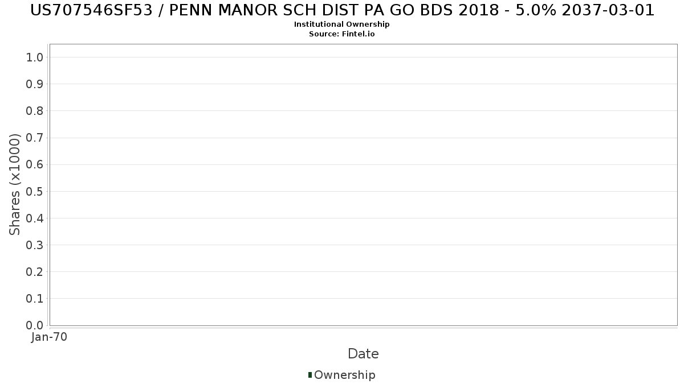Click the center of the empty plot area
684x384 pixels.
363,184
